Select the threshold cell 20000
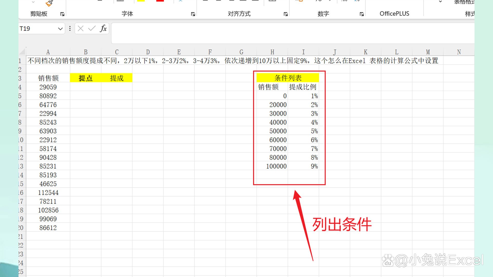 pyautogui.click(x=272, y=105)
